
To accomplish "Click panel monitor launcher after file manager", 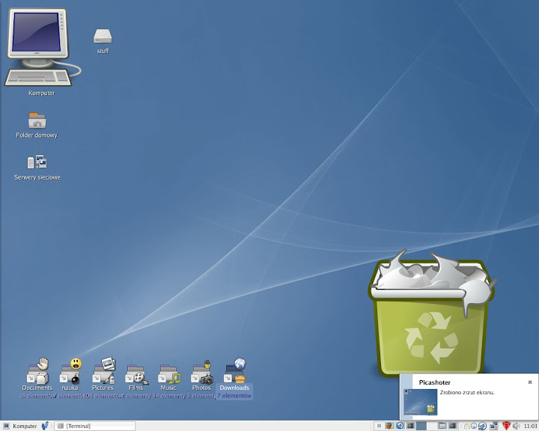I will click(x=453, y=426).
